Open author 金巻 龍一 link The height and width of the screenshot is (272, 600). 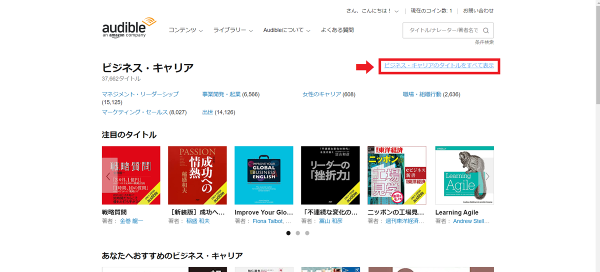pyautogui.click(x=131, y=221)
